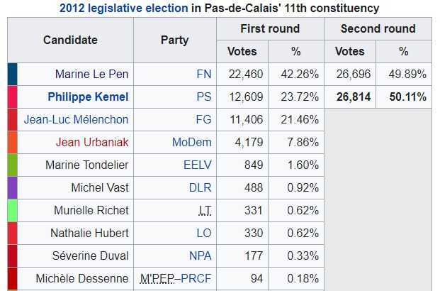Follow the Jean-Luc Mélenchon link

pyautogui.click(x=76, y=119)
